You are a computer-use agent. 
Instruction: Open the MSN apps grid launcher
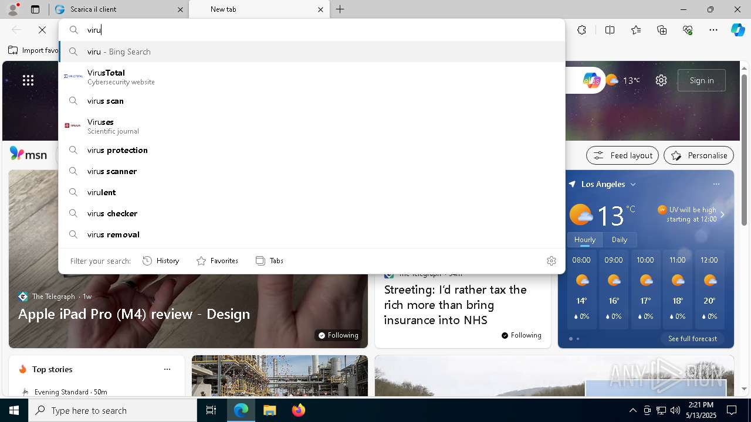pos(28,80)
